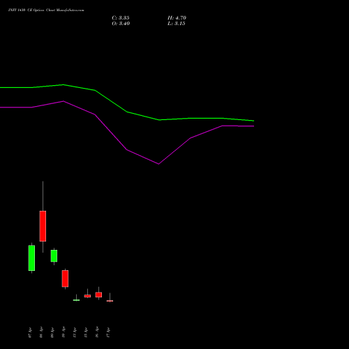The width and height of the screenshot is (349, 349).
Task: Select the red candle for 16 Apr
Action: point(98,295)
